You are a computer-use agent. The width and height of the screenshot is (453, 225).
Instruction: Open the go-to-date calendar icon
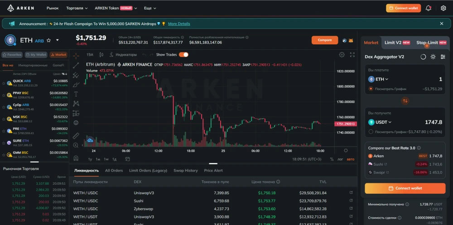pyautogui.click(x=127, y=159)
